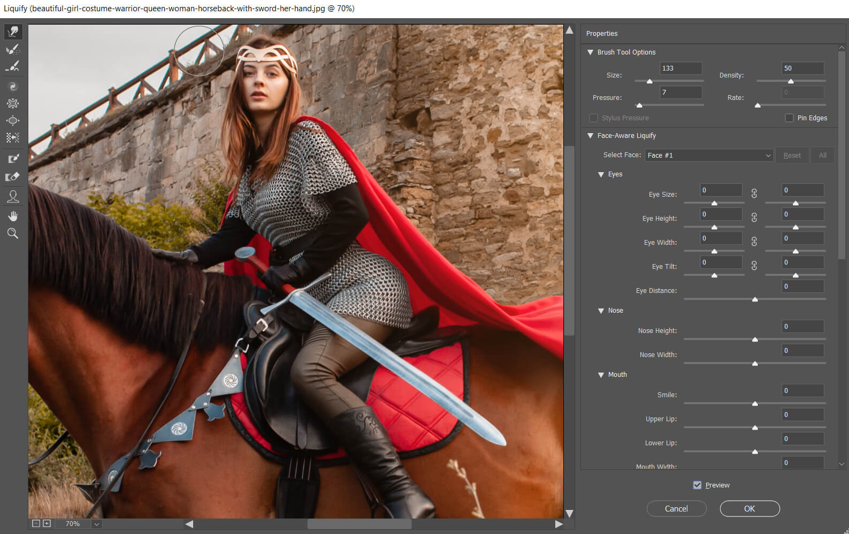Toggle the Stylus Pressure checkbox
This screenshot has height=534, width=849.
(x=593, y=118)
